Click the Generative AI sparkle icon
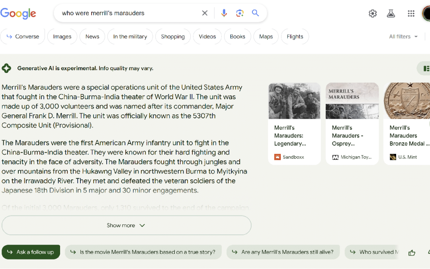This screenshot has width=430, height=269. pos(6,68)
